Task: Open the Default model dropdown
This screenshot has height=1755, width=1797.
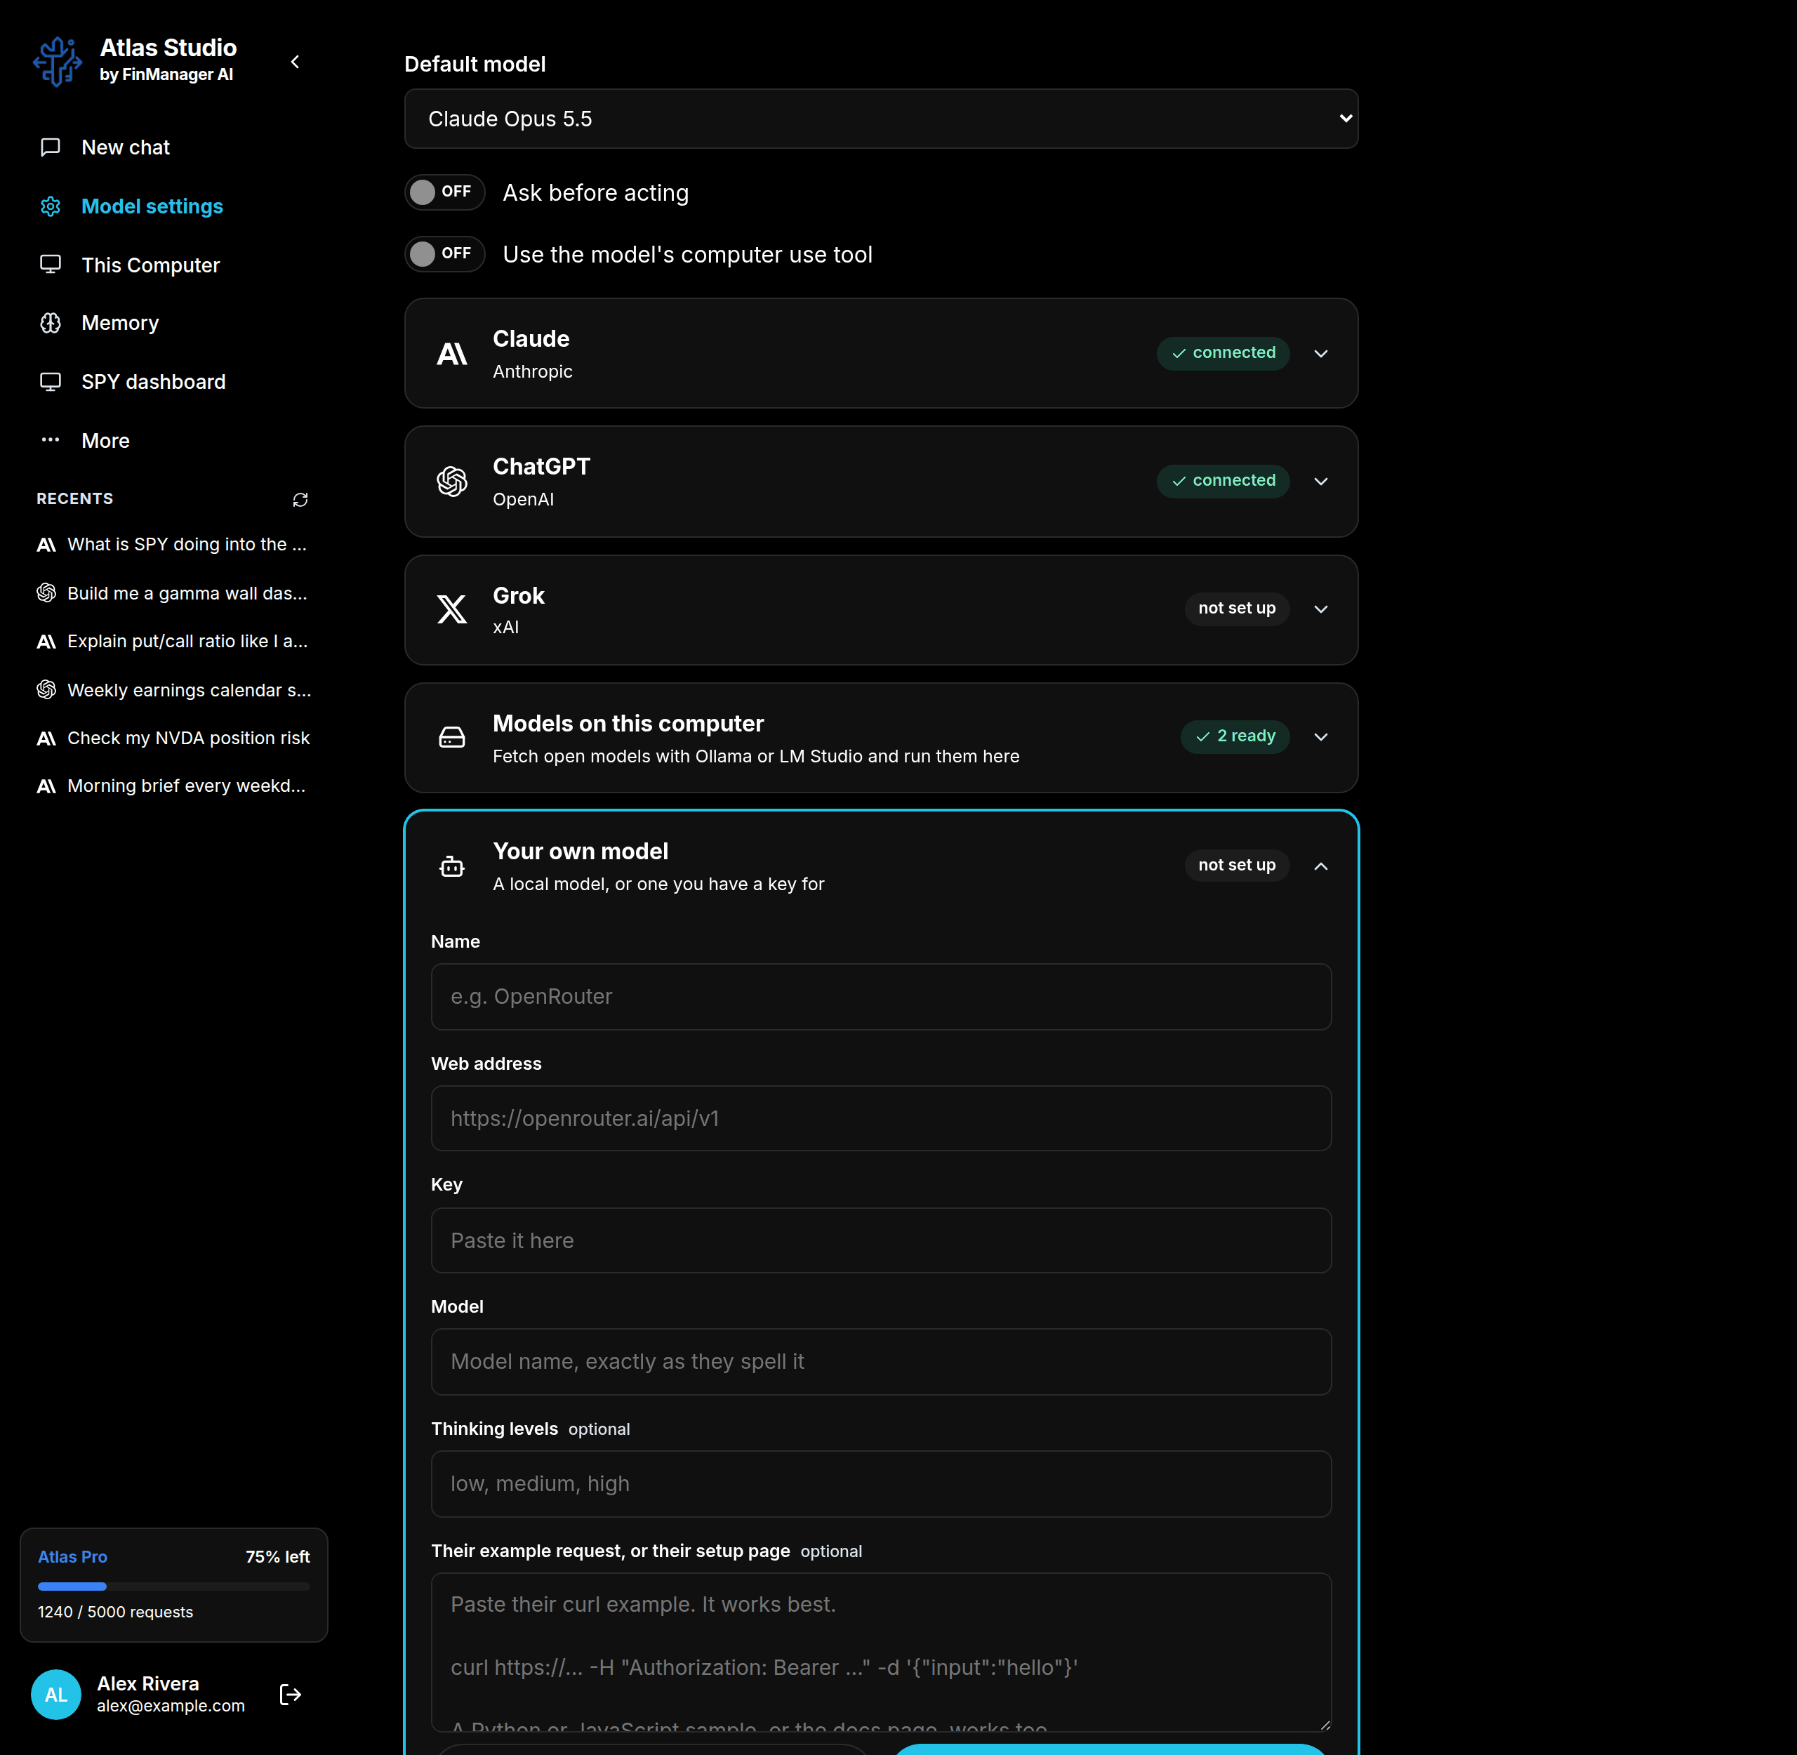Action: tap(881, 119)
